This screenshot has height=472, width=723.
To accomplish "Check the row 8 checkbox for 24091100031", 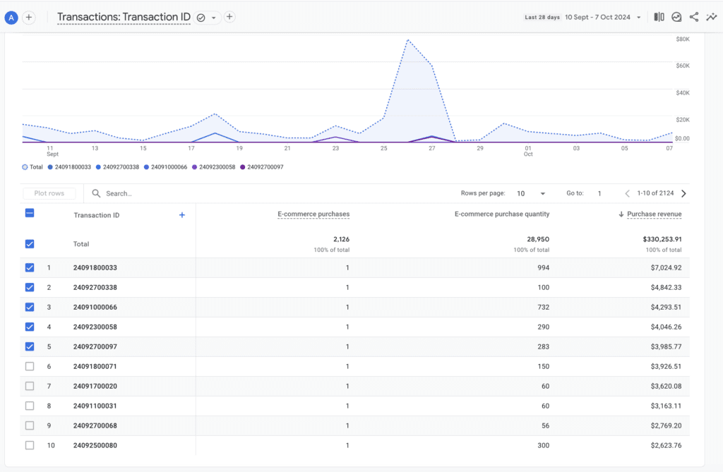I will pyautogui.click(x=30, y=406).
